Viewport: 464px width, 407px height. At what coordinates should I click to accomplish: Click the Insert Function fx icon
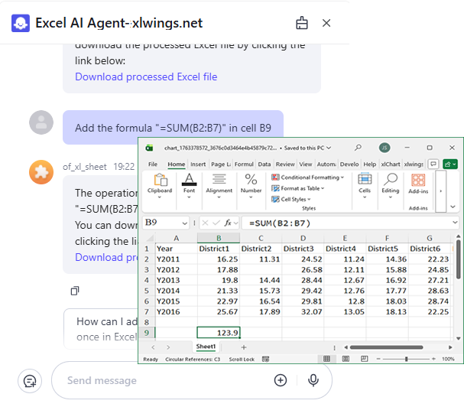point(227,223)
